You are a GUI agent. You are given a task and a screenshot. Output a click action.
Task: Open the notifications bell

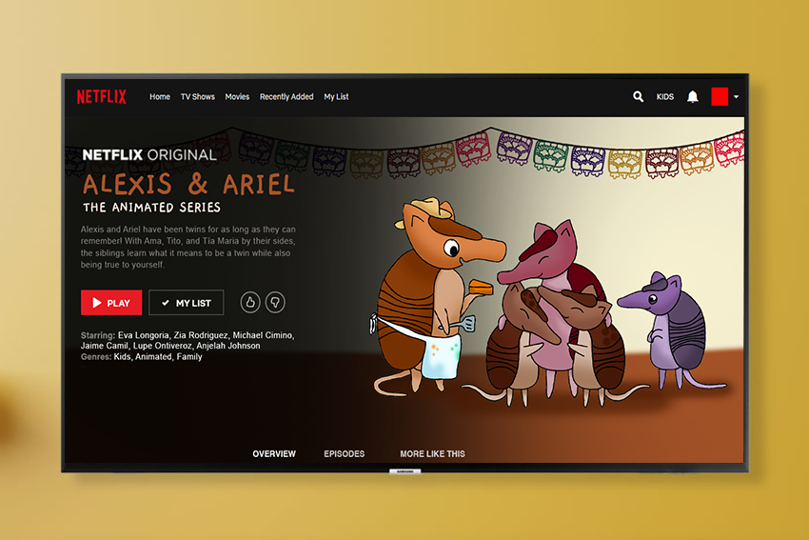tap(692, 96)
